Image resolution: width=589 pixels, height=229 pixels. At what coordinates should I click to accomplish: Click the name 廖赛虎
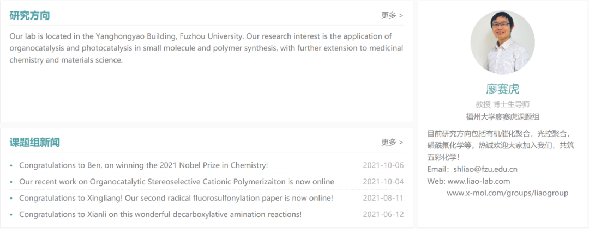point(502,89)
